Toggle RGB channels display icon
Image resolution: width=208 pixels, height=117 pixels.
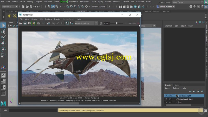pyautogui.click(x=53, y=23)
